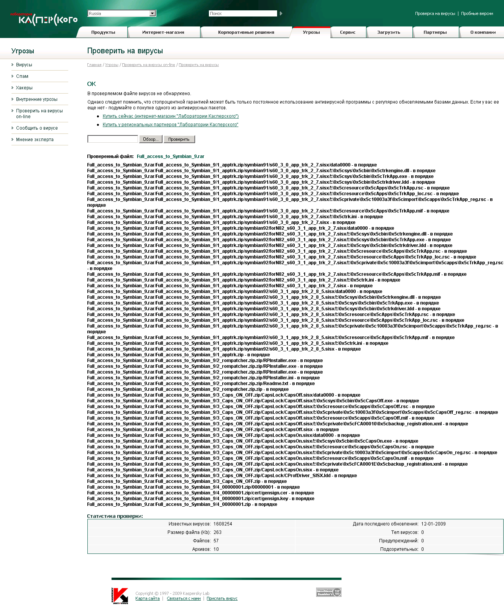Image resolution: width=504 pixels, height=616 pixels.
Task: Click the scan line ending in Readme.txt
Action: click(x=201, y=384)
